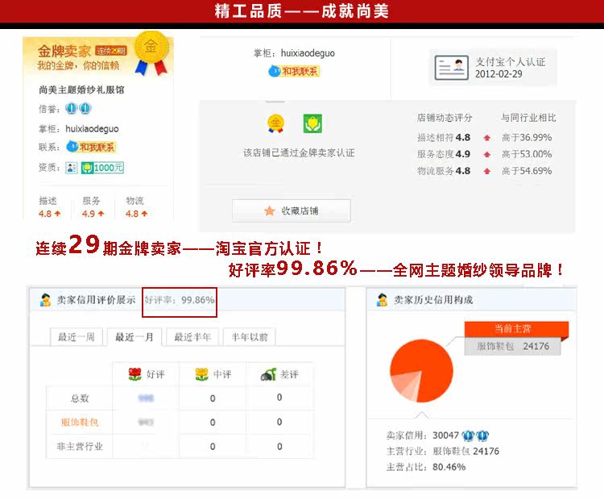Click the yellow flower 中评 icon
The image size is (604, 500).
[201, 374]
